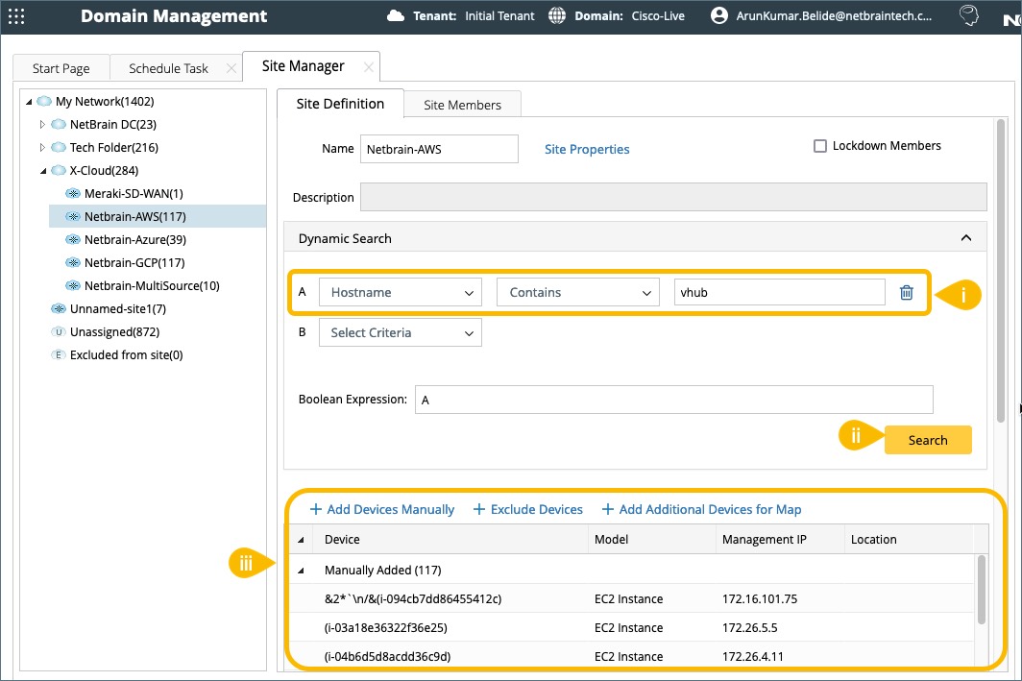Collapse the Manually Added device group
The width and height of the screenshot is (1022, 681).
(301, 571)
